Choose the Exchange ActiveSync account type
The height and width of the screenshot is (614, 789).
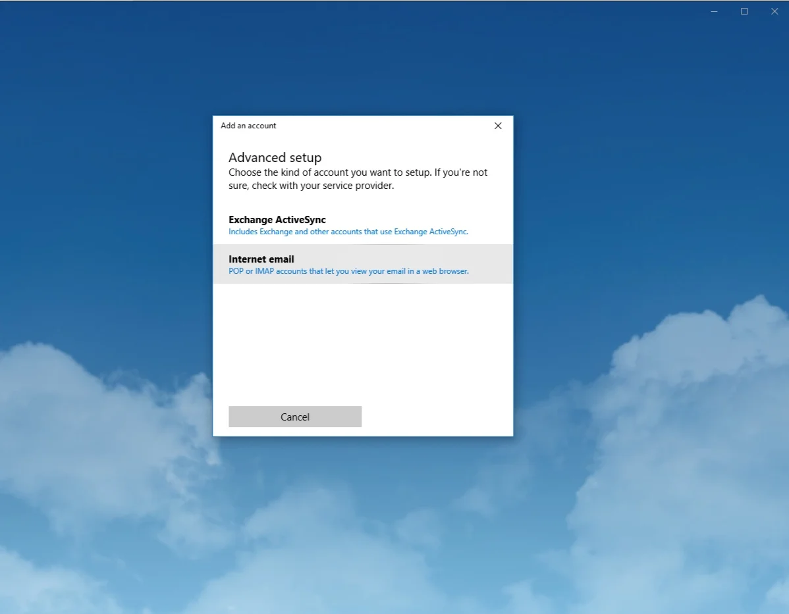363,225
